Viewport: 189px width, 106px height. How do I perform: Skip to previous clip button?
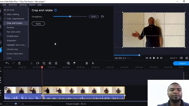(147, 58)
